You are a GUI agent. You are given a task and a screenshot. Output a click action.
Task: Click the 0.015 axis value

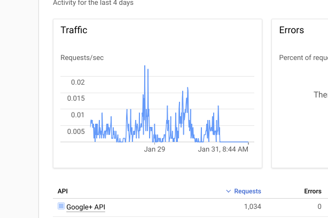[x=76, y=98]
